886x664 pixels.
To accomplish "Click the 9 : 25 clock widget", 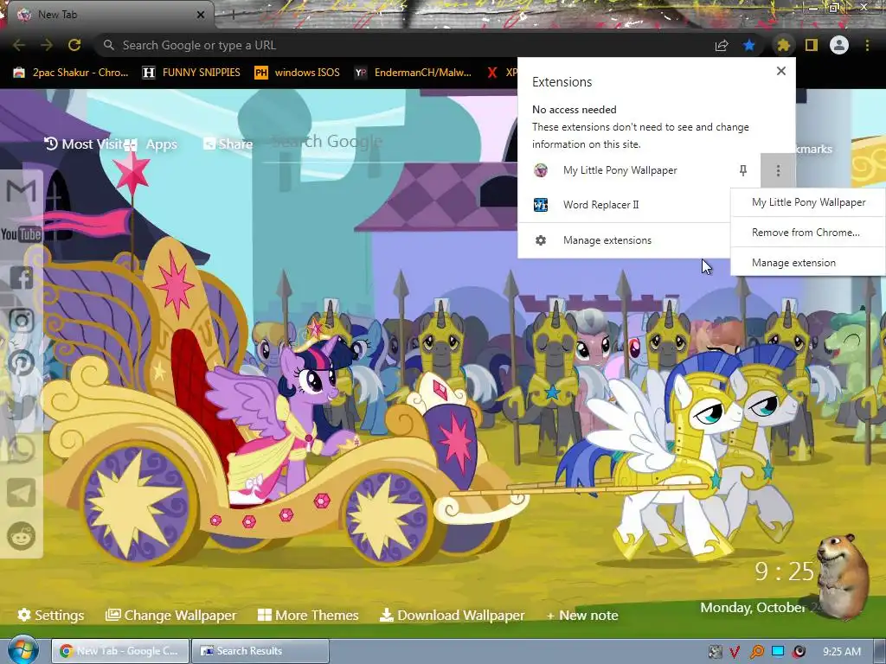I will pyautogui.click(x=784, y=571).
